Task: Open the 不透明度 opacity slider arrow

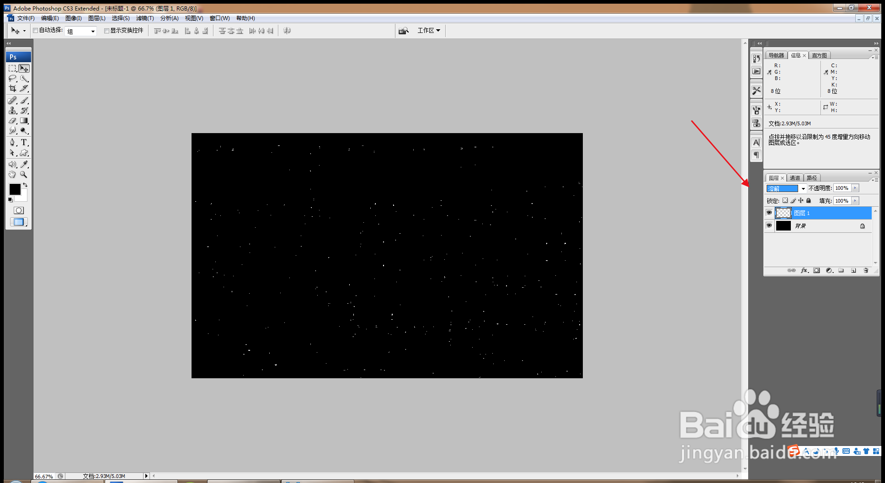Action: (x=855, y=188)
